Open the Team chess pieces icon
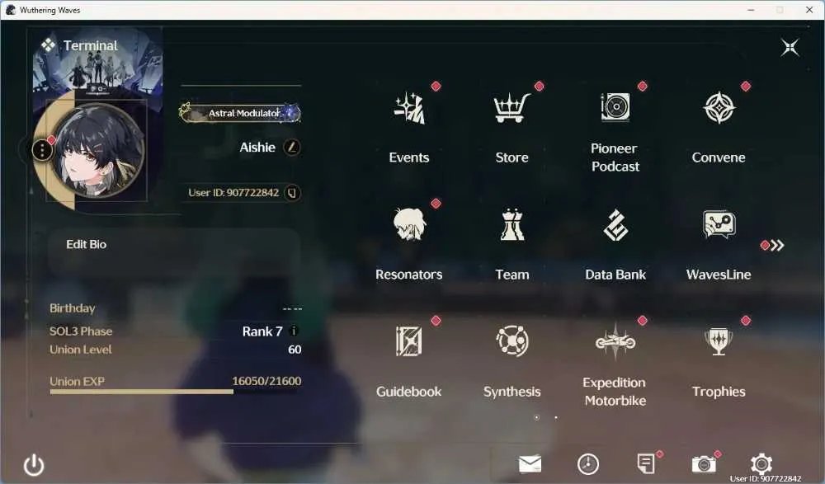This screenshot has height=484, width=825. [x=512, y=224]
